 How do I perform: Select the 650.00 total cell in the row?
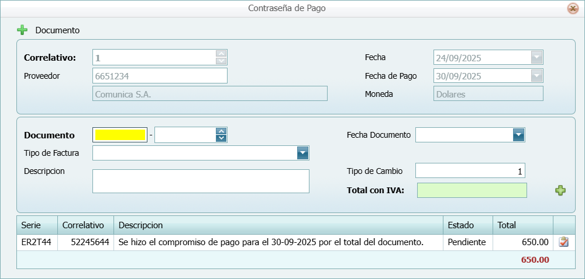point(522,242)
